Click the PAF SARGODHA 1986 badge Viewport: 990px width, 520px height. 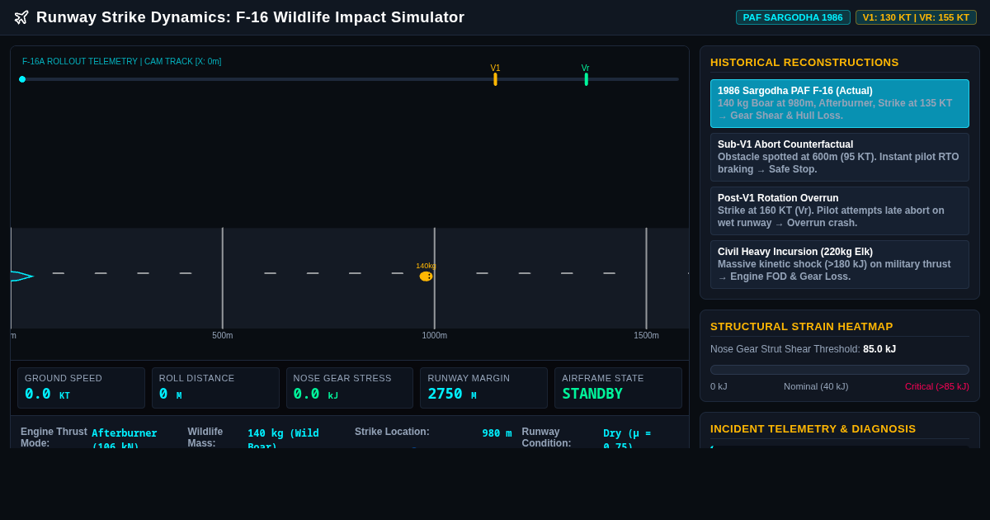point(793,17)
